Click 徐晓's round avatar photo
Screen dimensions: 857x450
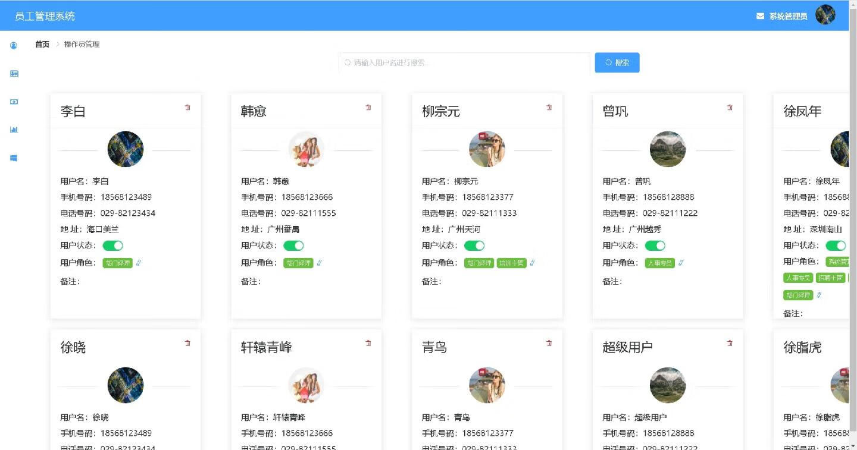(x=126, y=385)
